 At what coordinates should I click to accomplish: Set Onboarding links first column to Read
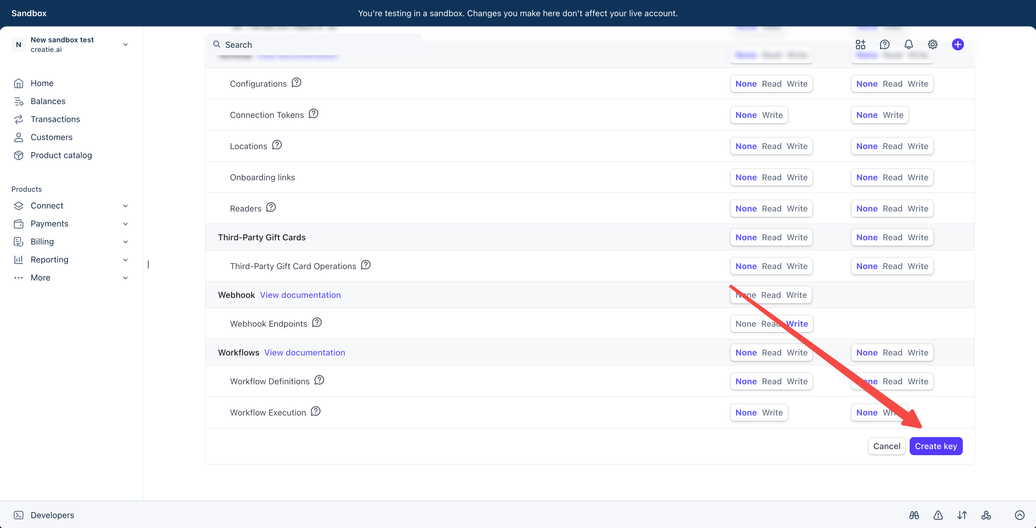pos(771,177)
